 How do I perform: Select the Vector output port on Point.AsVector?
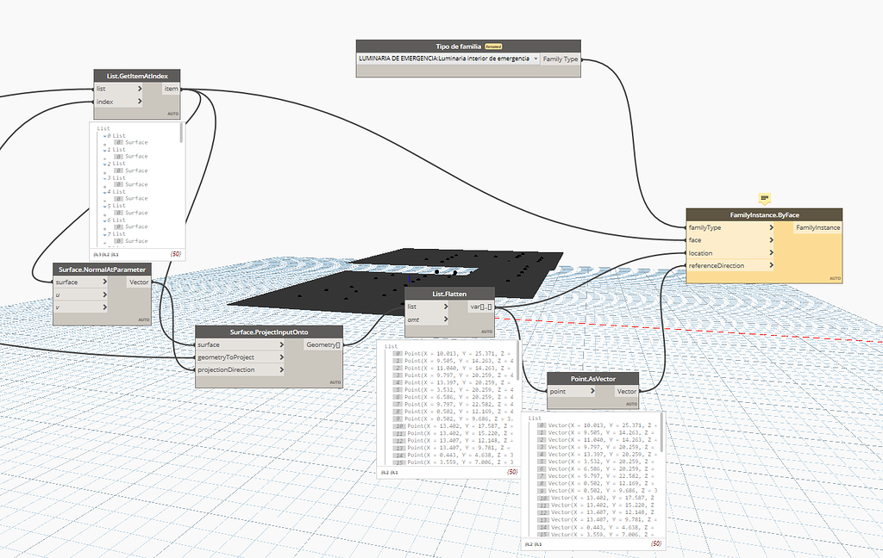pyautogui.click(x=627, y=391)
